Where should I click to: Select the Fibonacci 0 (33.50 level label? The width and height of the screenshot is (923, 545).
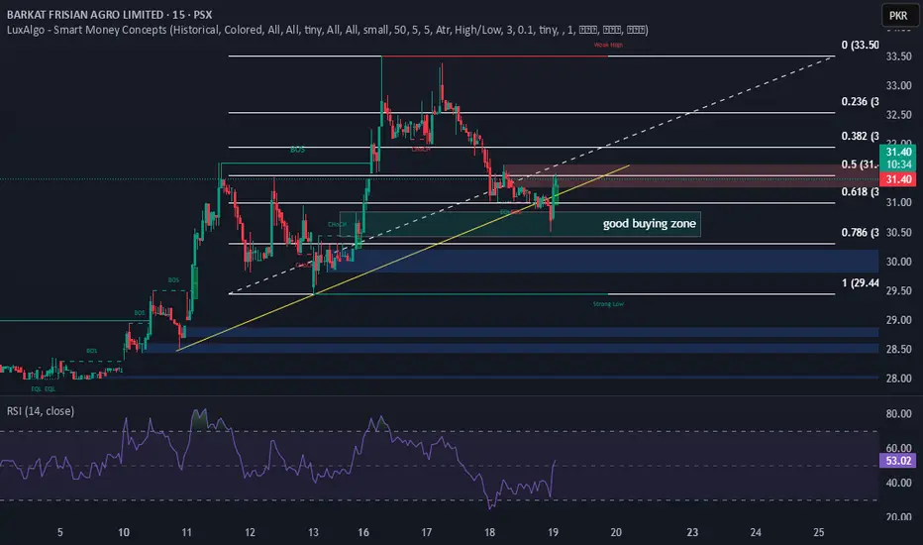(860, 45)
